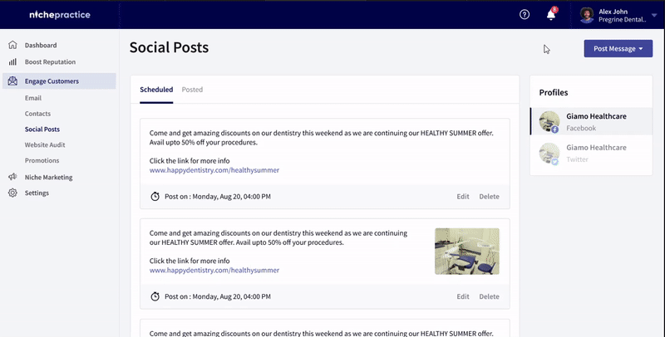The height and width of the screenshot is (337, 665).
Task: Open the Social Posts submenu item
Action: (x=42, y=129)
